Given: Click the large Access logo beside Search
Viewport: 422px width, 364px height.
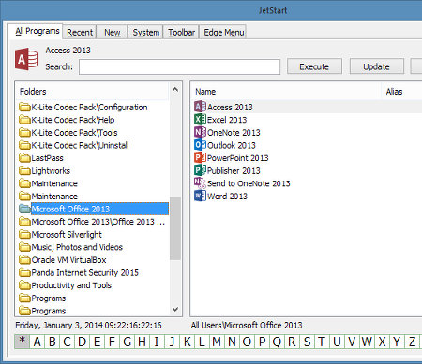Looking at the screenshot, I should (26, 59).
